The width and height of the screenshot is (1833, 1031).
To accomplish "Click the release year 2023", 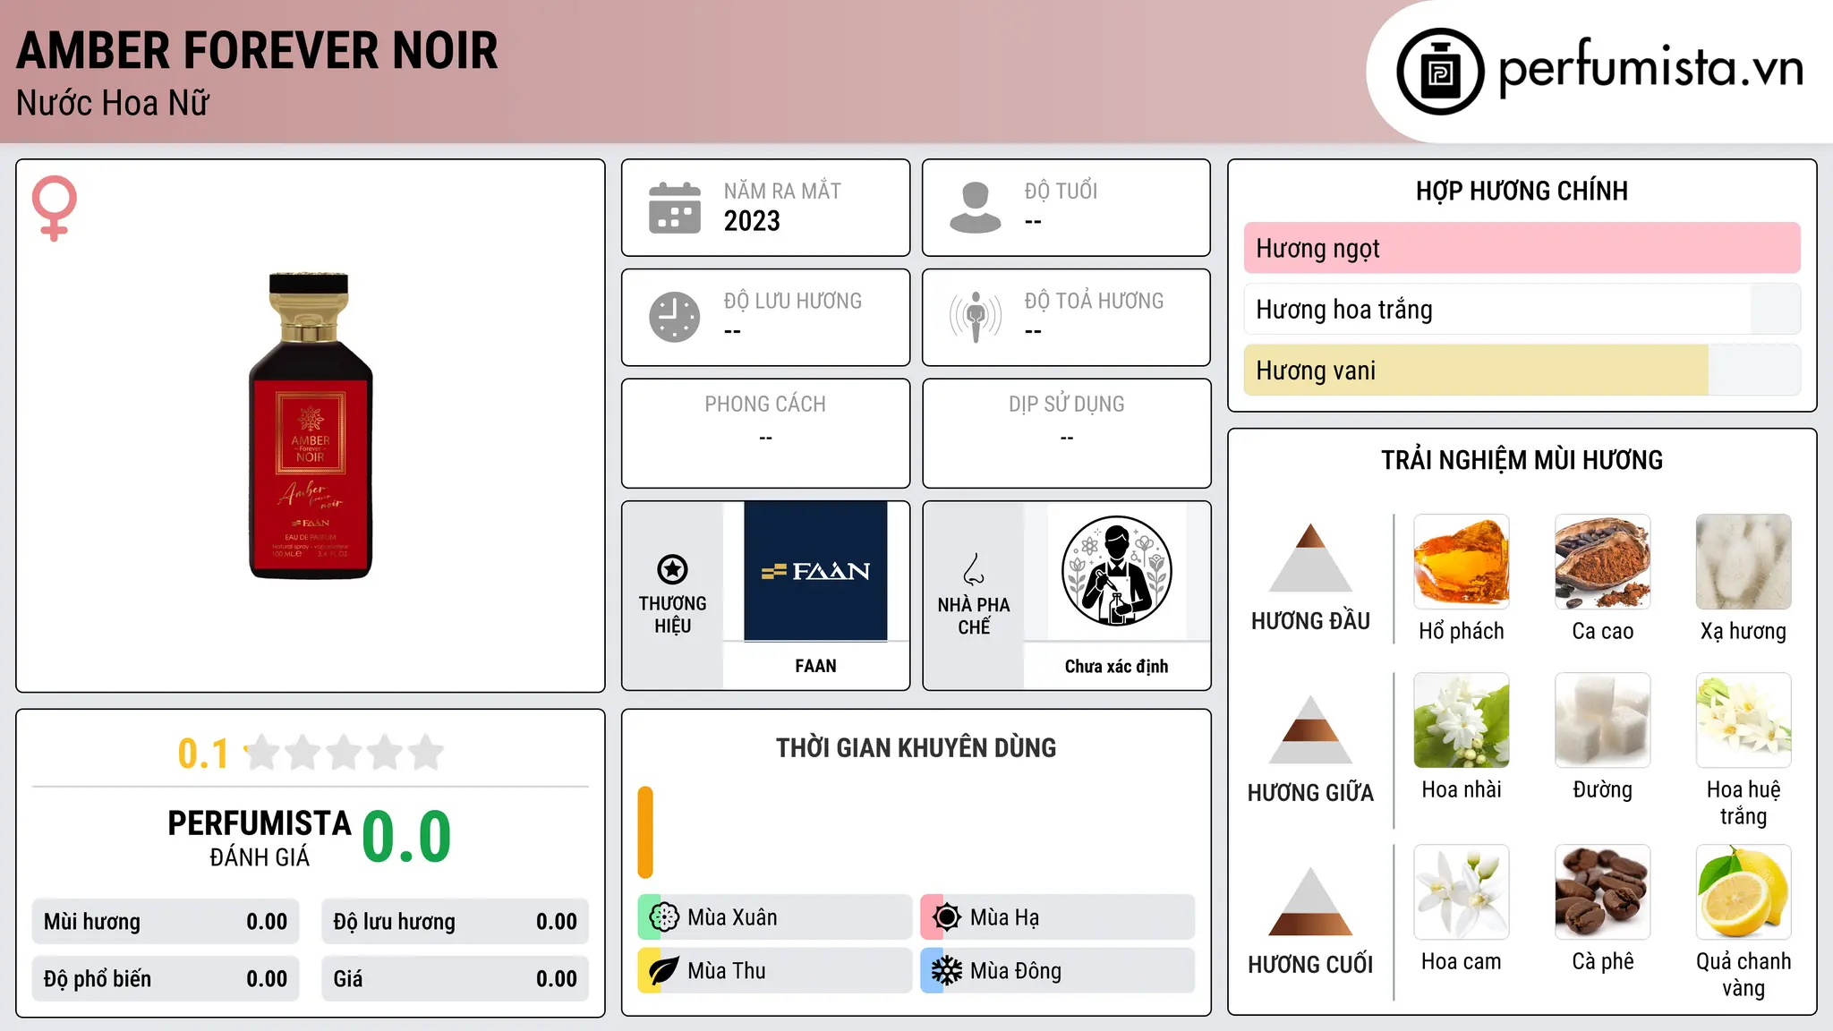I will 752,221.
